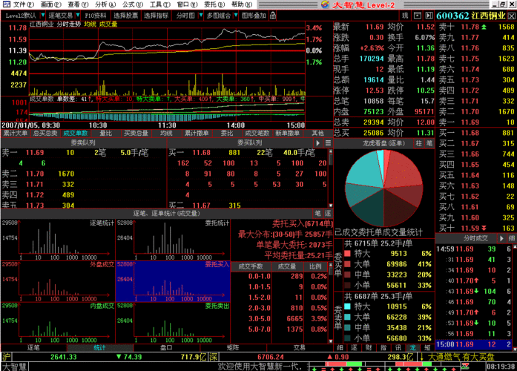Switch to the 均线 indicator tab

[166, 134]
